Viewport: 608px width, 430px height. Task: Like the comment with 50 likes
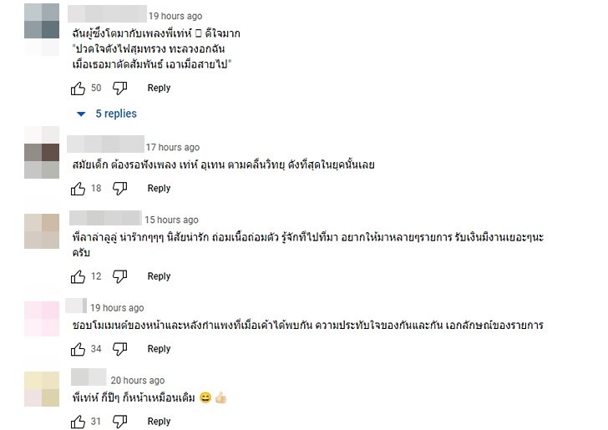tap(79, 89)
